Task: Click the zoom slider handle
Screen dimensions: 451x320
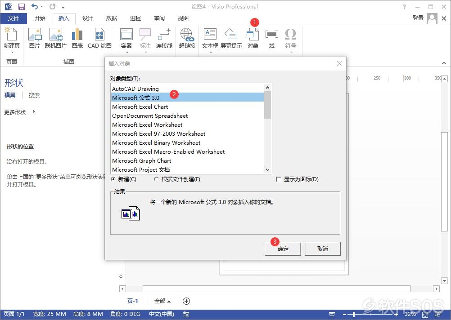Action: tap(354, 315)
